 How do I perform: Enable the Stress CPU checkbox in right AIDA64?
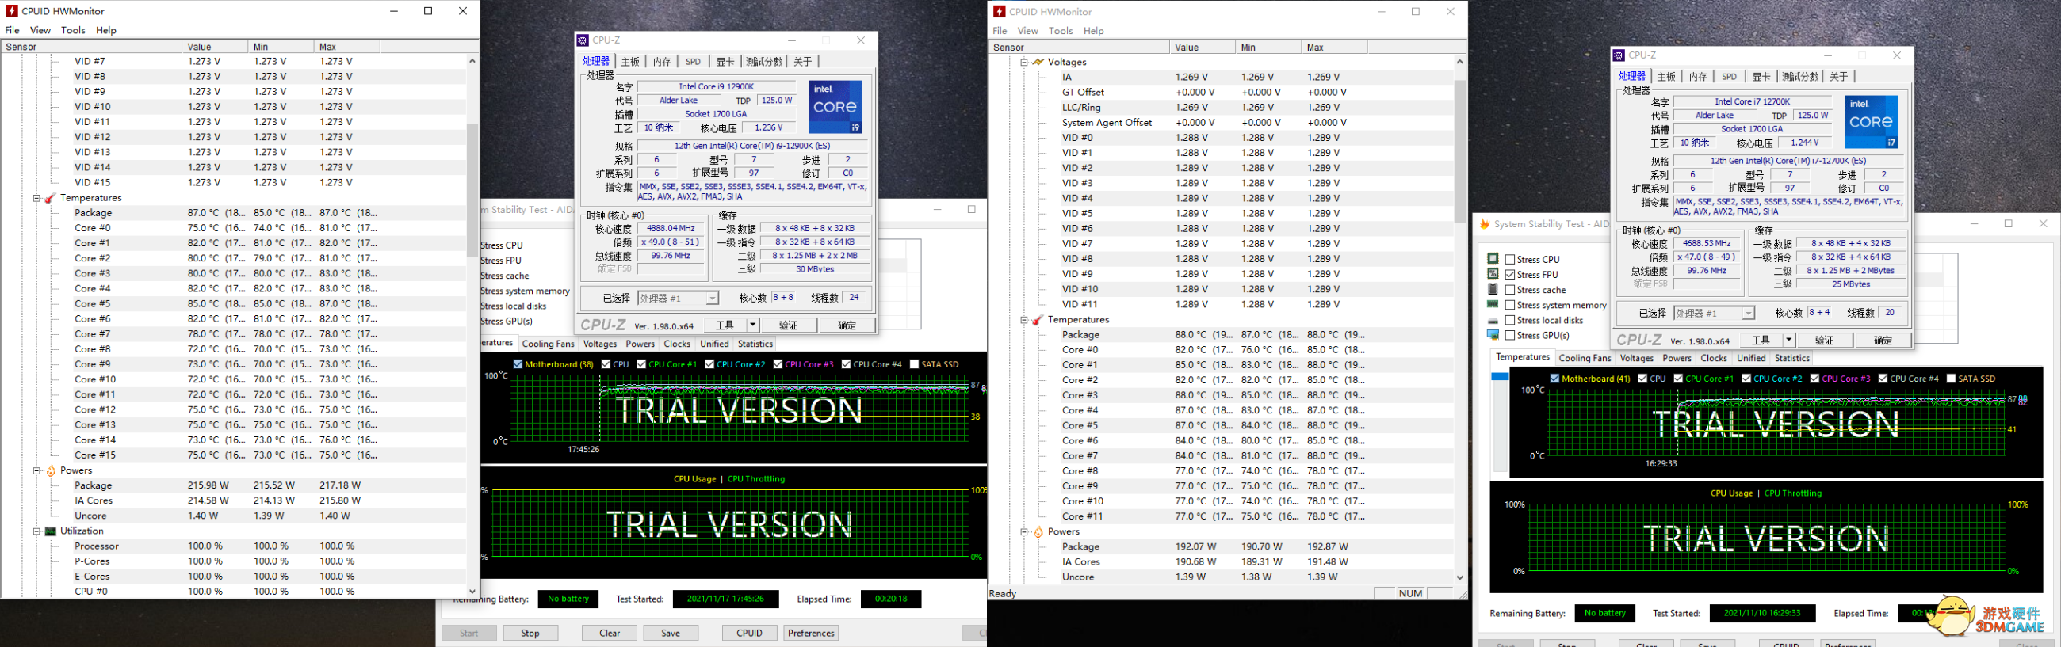click(x=1510, y=260)
